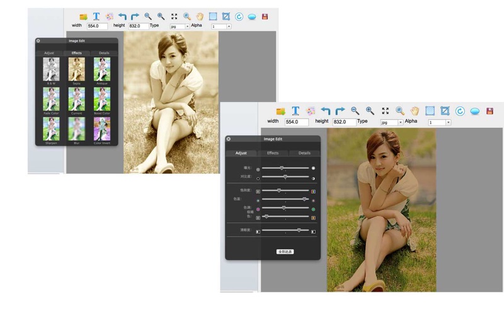
Task: Open Type jpg dropdown in color-photo window
Action: [391, 122]
